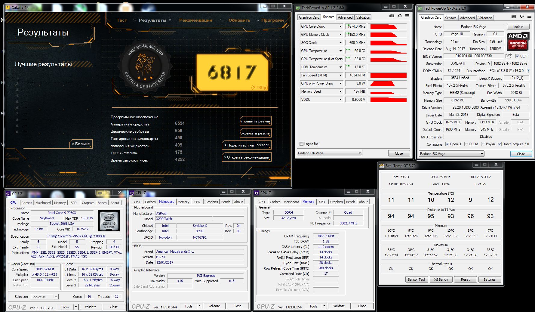Viewport: 535px width, 312px height.
Task: Open GPU Memory Clock sensor dropdown
Action: [340, 35]
